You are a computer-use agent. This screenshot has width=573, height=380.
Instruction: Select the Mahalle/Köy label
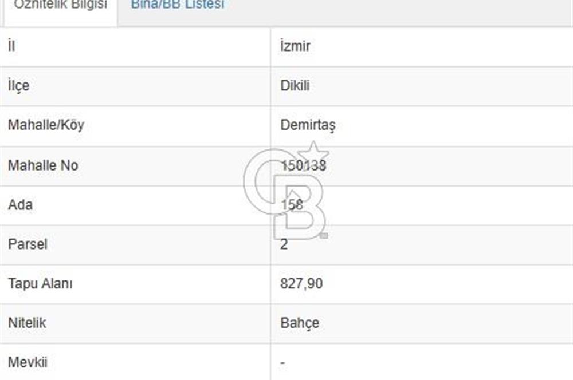tap(46, 125)
